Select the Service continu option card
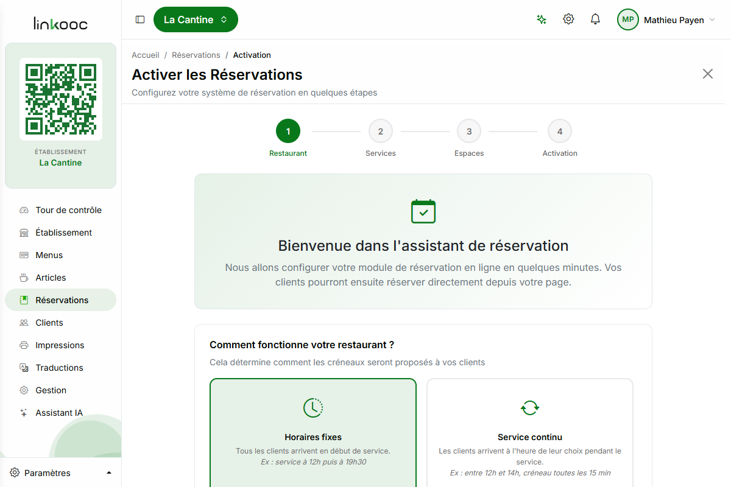Viewport: 731px width, 487px height. [x=530, y=433]
